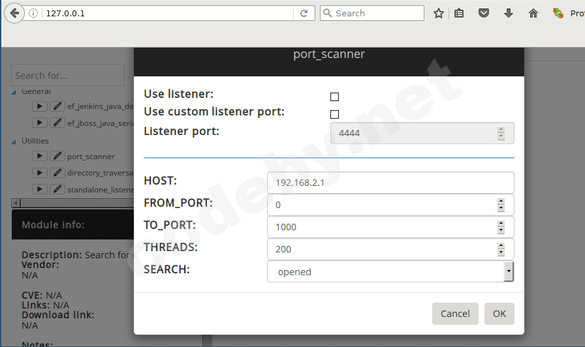This screenshot has width=585, height=347.
Task: Reload the page with the refresh icon
Action: [304, 13]
